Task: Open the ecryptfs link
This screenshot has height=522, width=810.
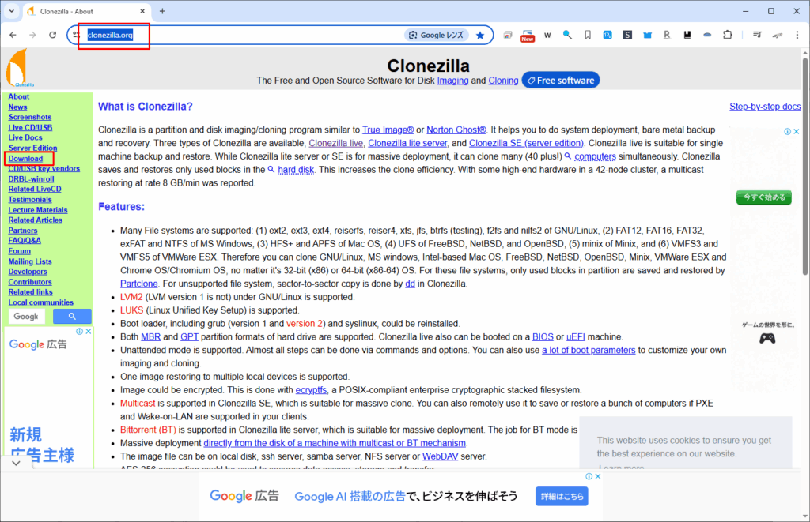Action: tap(311, 390)
